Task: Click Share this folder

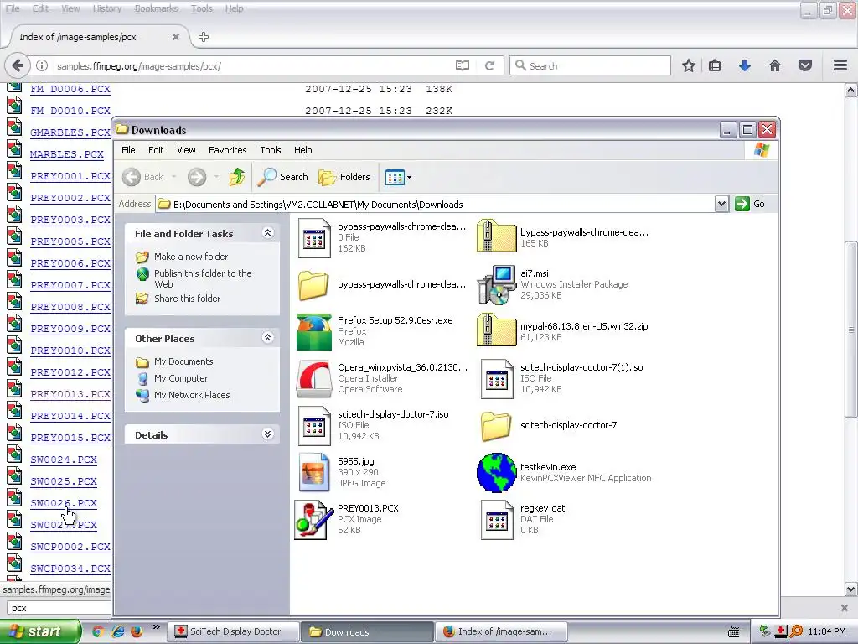Action: click(187, 299)
